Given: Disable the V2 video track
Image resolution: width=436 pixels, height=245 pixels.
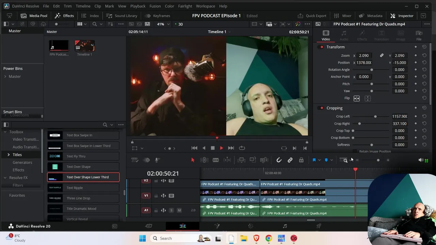Looking at the screenshot, I should (x=171, y=181).
